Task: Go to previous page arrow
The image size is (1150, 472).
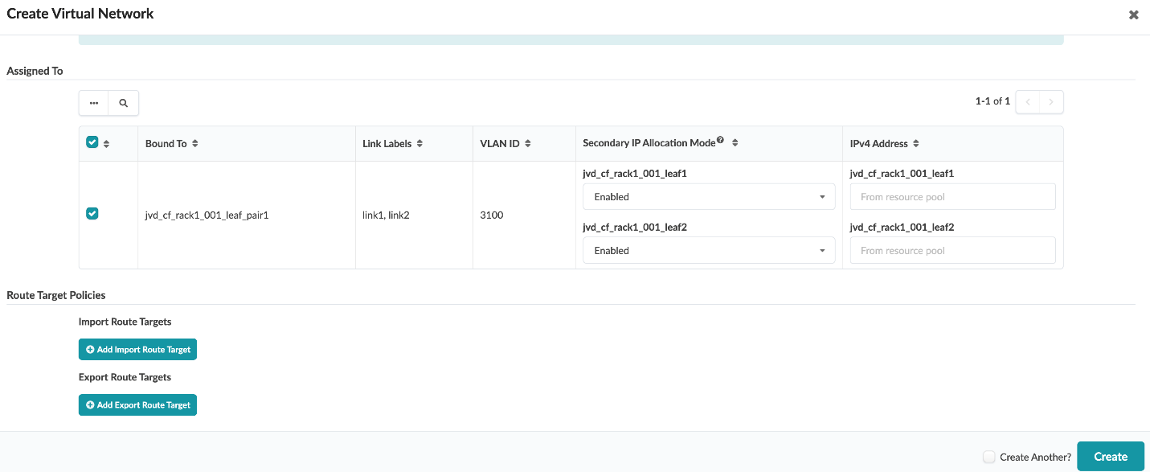Action: [x=1028, y=102]
